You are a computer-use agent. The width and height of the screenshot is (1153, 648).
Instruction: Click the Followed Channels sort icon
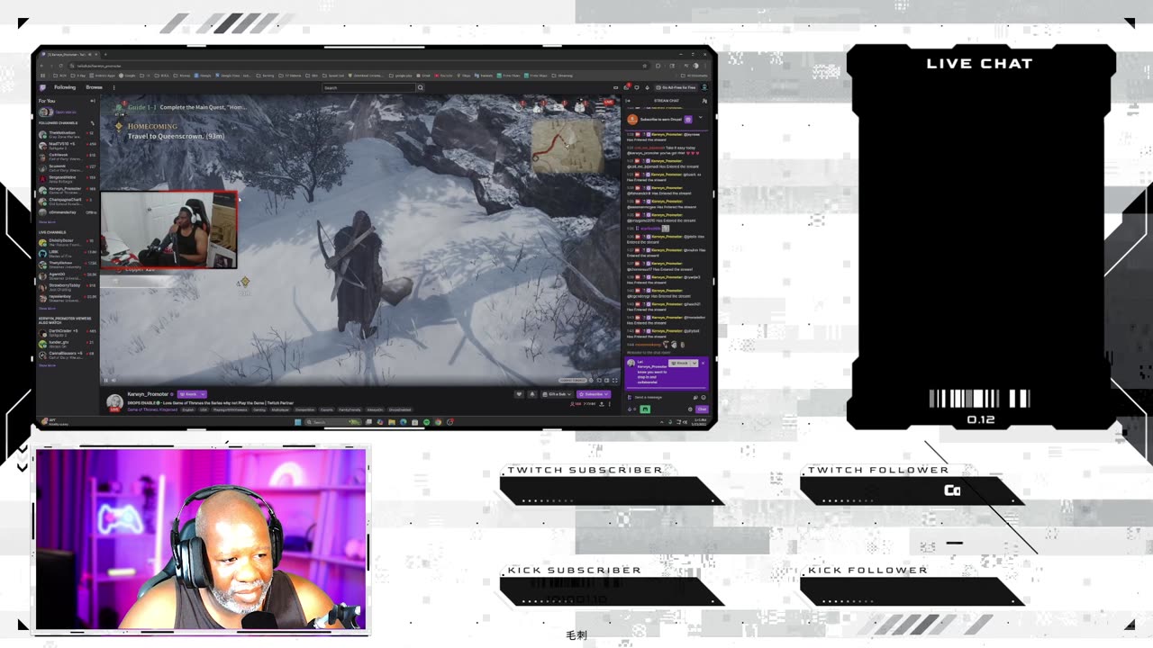93,122
